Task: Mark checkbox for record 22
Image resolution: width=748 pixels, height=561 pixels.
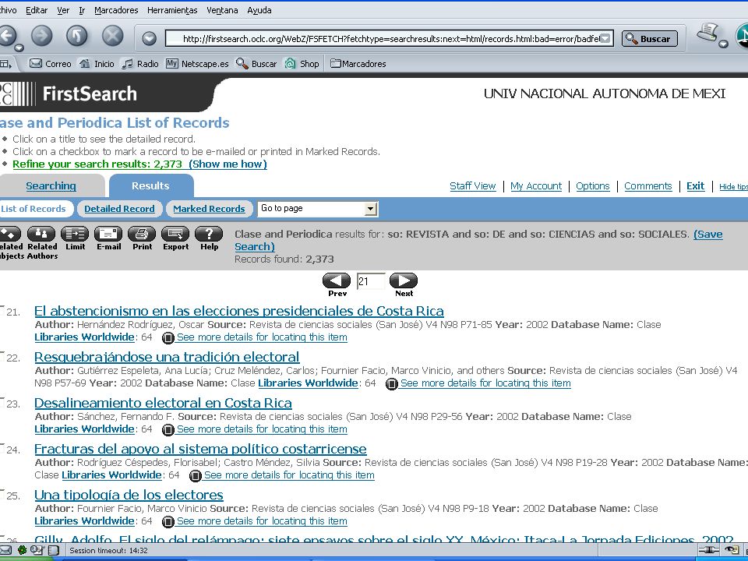Action: pos(2,356)
